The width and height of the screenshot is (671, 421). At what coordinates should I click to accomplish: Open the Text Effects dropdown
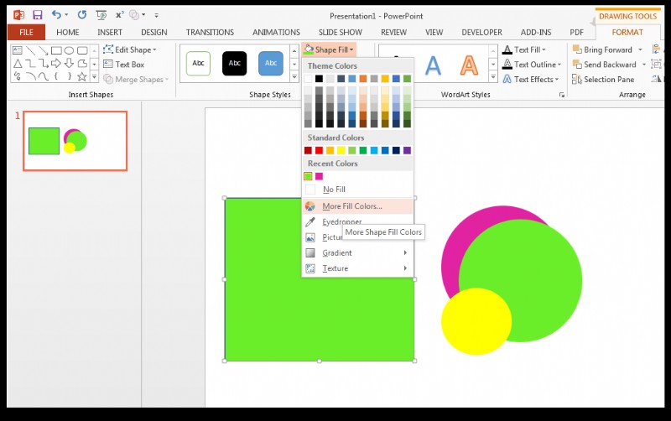click(557, 80)
